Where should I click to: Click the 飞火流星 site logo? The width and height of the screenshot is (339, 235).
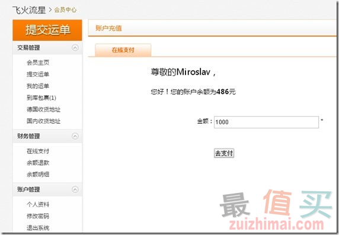(29, 10)
